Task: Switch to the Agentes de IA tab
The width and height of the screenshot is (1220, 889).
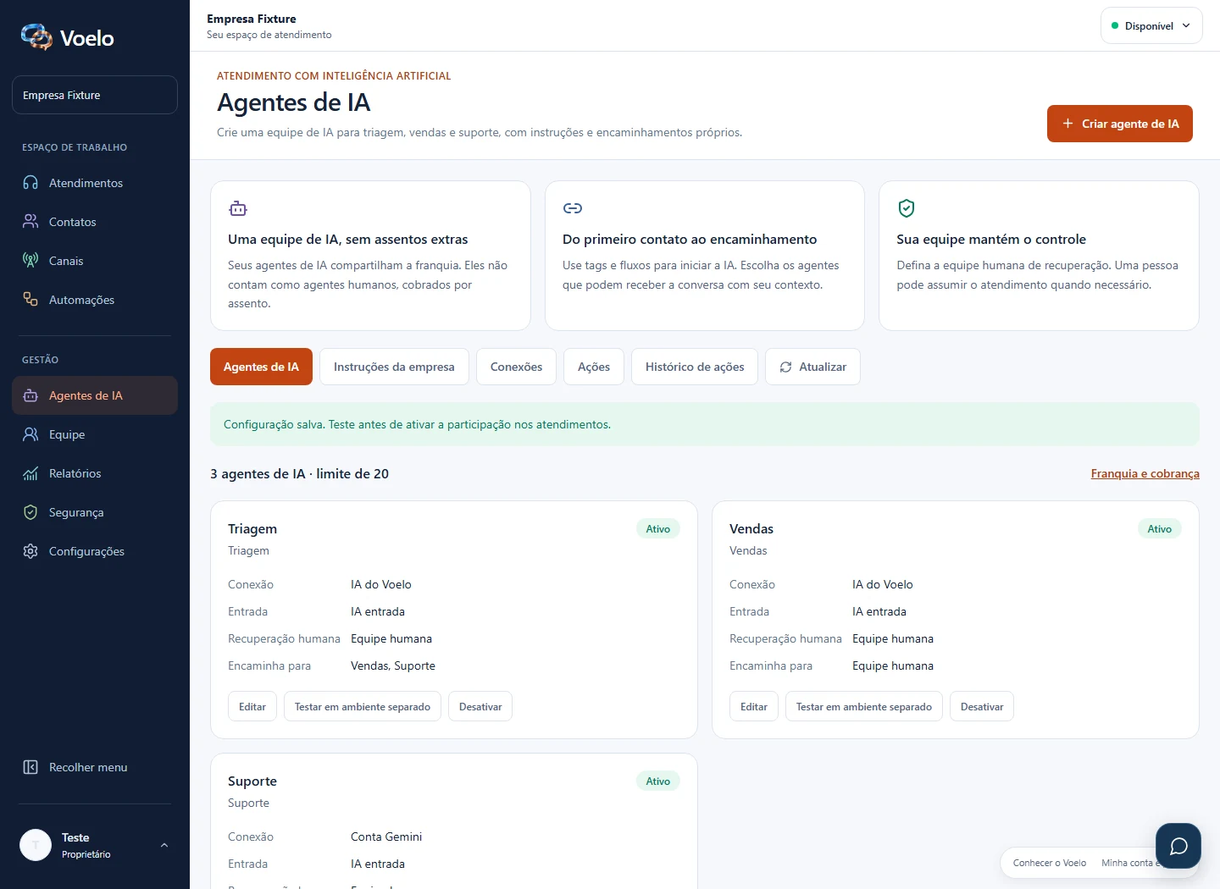Action: (x=261, y=367)
